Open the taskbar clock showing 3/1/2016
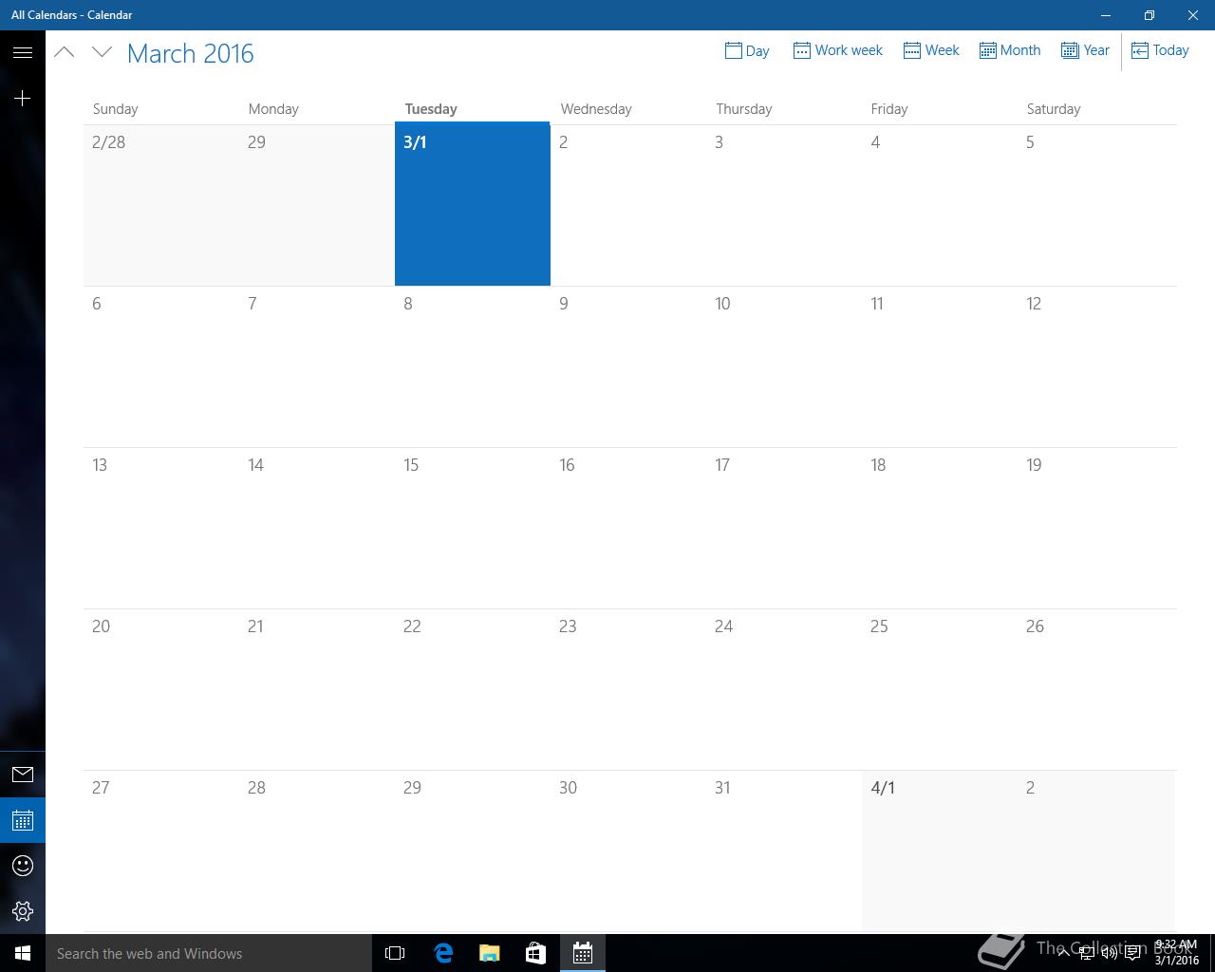Screen dimensions: 1215x972 pos(1176,953)
